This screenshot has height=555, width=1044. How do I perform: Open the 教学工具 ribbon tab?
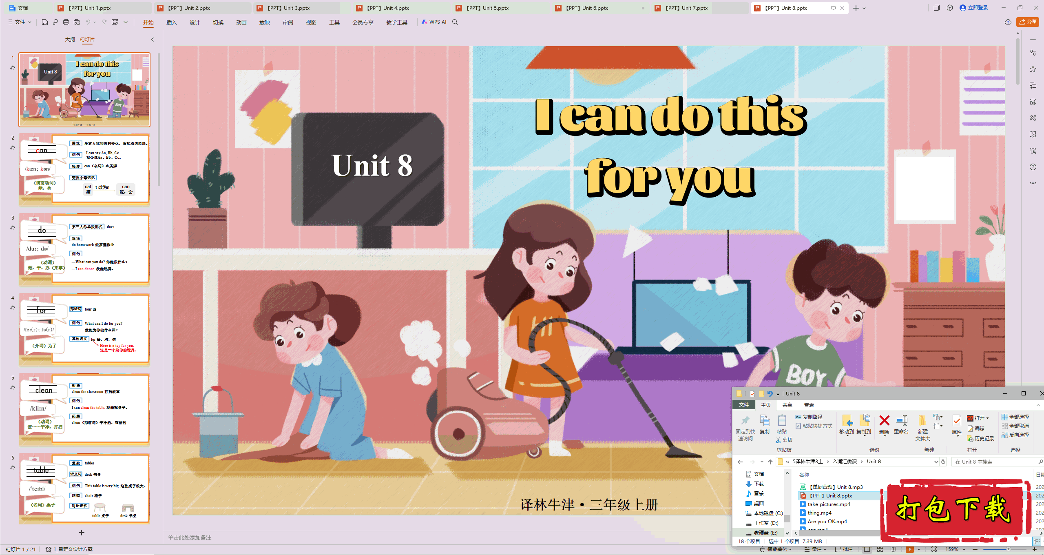tap(397, 22)
